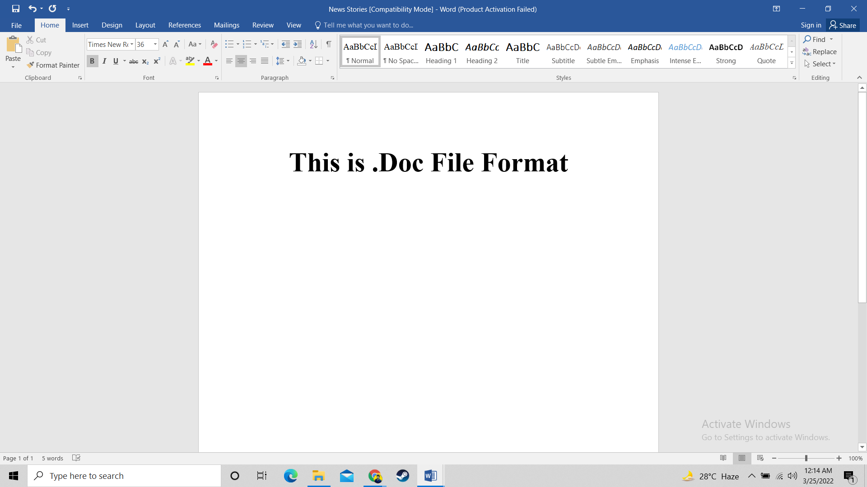Click Replace in Editing group
The width and height of the screenshot is (867, 487).
[820, 52]
